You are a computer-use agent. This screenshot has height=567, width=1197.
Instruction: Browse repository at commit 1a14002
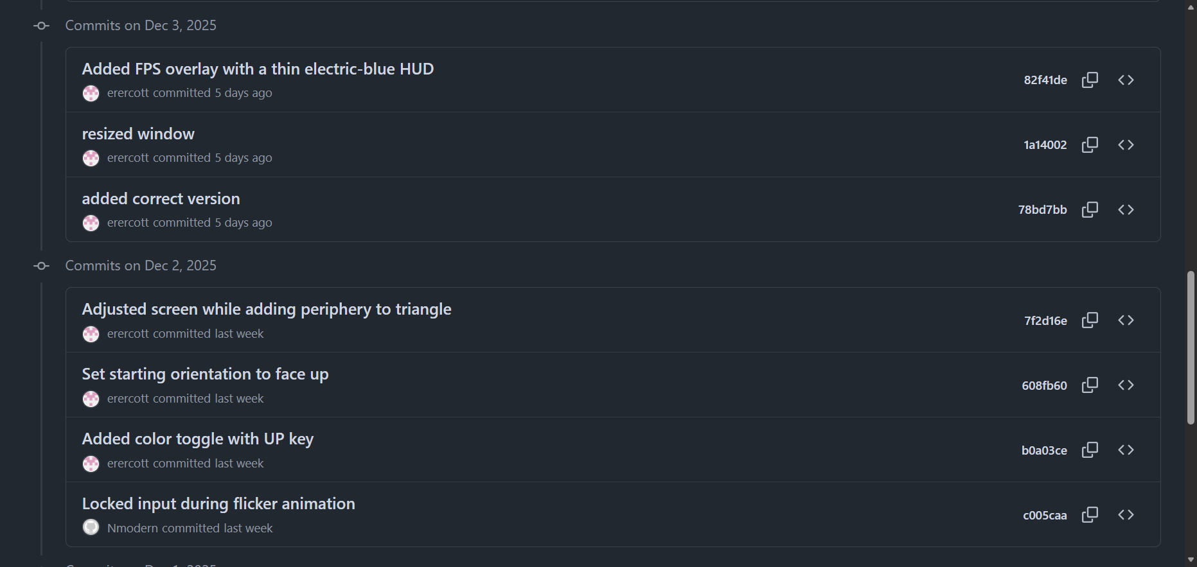point(1126,144)
